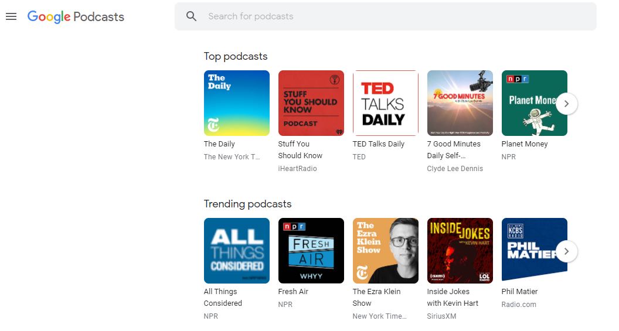Show next Trending podcasts with arrow
This screenshot has width=619, height=331.
pyautogui.click(x=566, y=251)
